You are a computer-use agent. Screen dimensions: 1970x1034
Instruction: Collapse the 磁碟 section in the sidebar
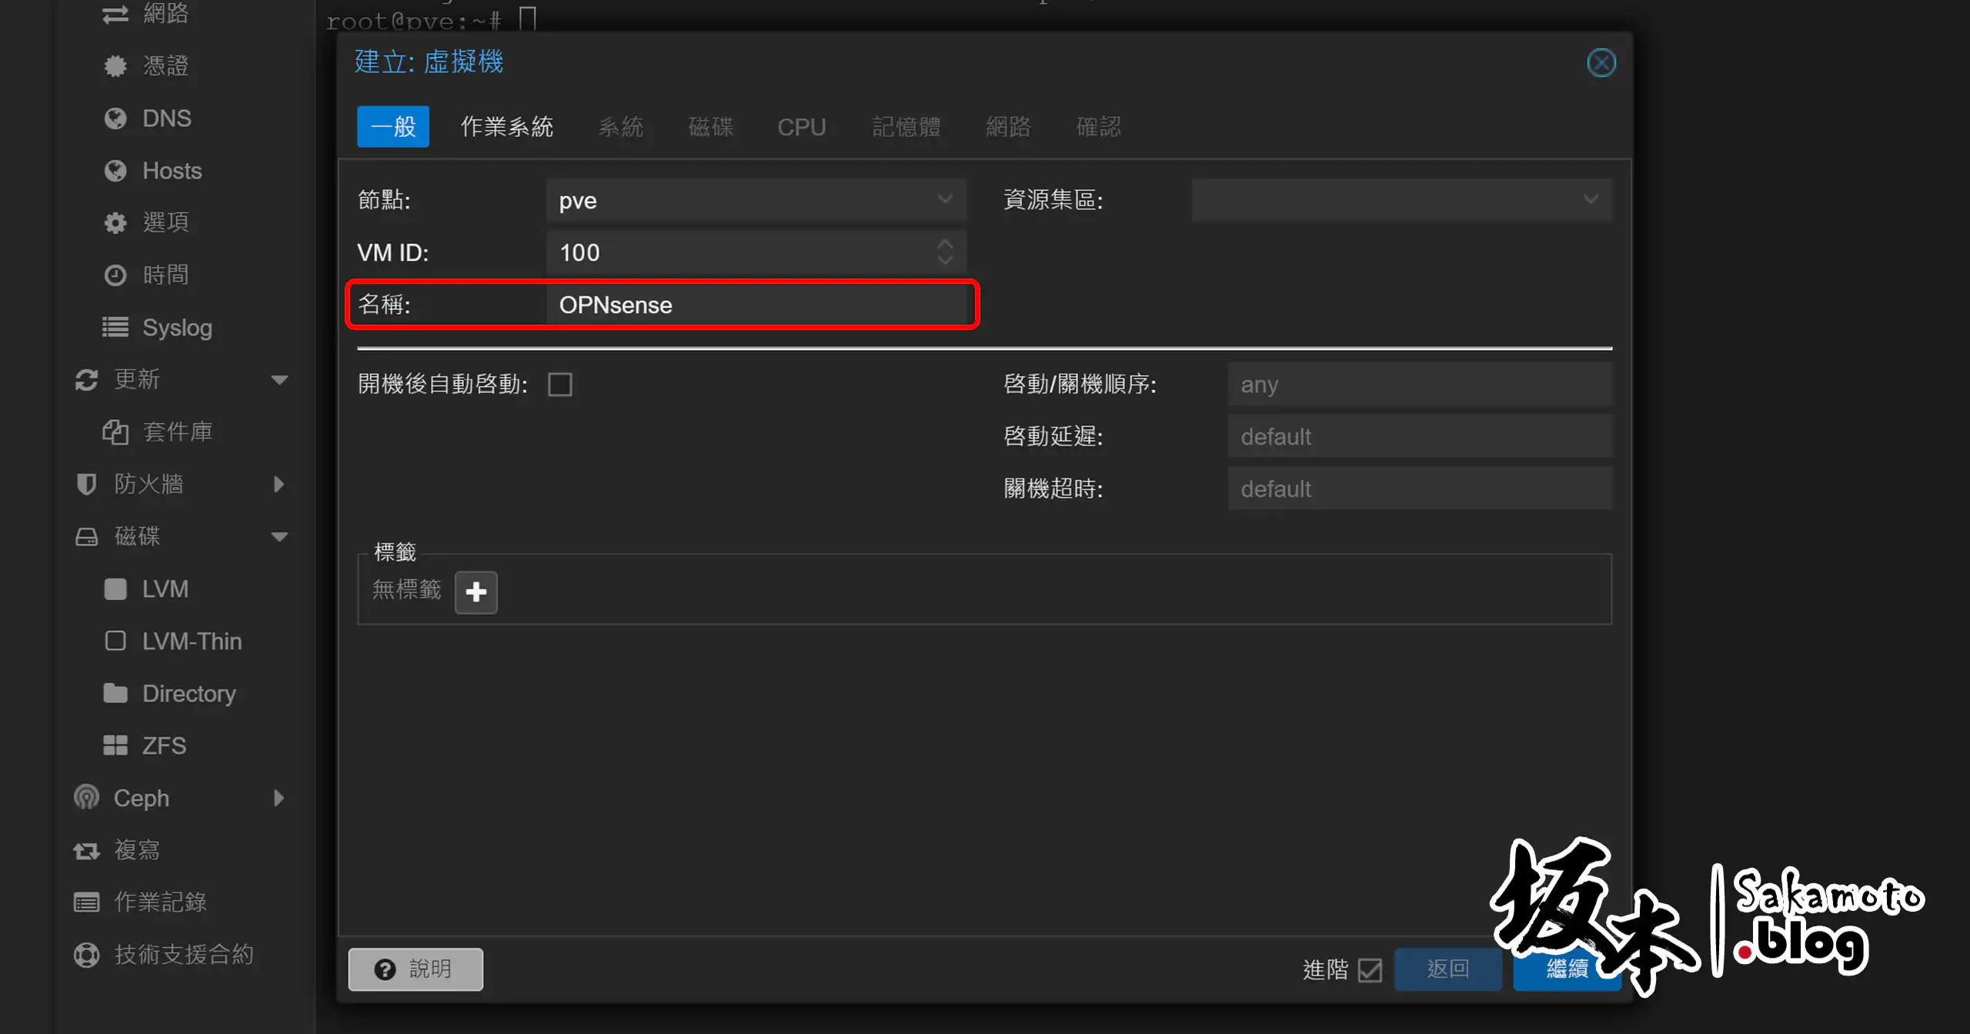tap(279, 537)
